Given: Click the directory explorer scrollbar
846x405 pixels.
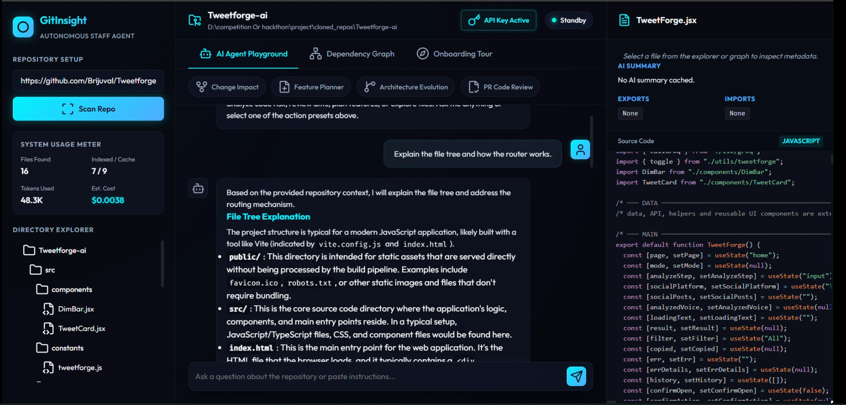Looking at the screenshot, I should pos(162,263).
